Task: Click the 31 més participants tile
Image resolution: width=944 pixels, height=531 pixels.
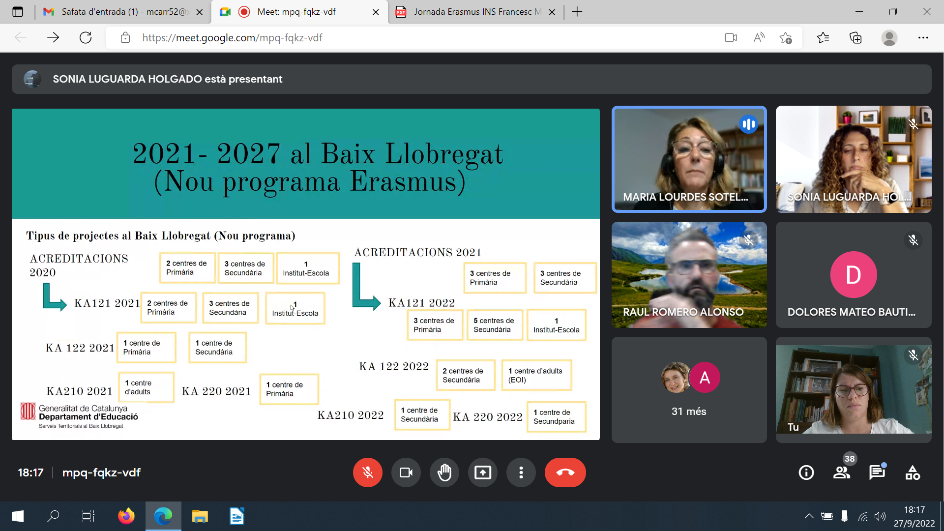Action: [688, 389]
